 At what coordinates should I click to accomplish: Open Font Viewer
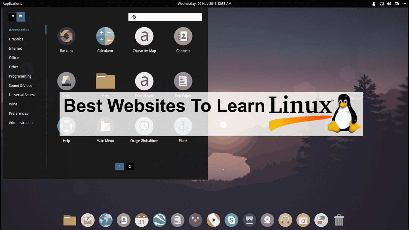144,81
